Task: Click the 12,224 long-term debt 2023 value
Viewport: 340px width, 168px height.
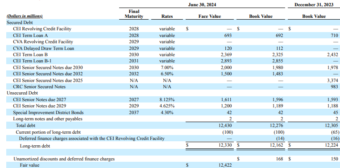Action: pyautogui.click(x=332, y=145)
